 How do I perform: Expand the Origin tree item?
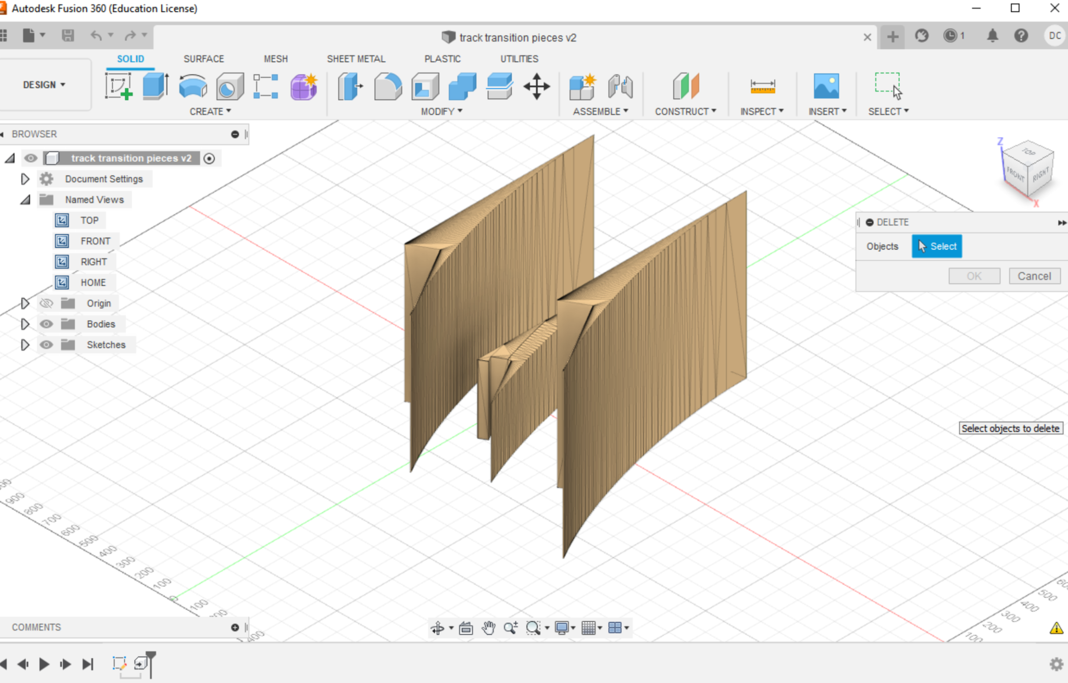[23, 302]
